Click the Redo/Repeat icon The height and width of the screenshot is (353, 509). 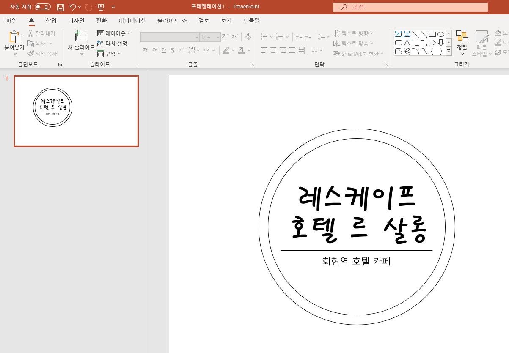[88, 7]
